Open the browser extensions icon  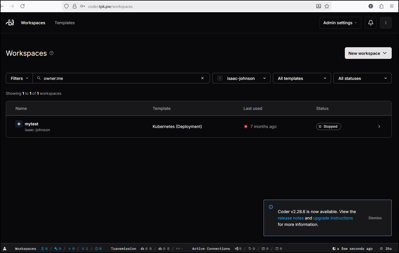381,6
